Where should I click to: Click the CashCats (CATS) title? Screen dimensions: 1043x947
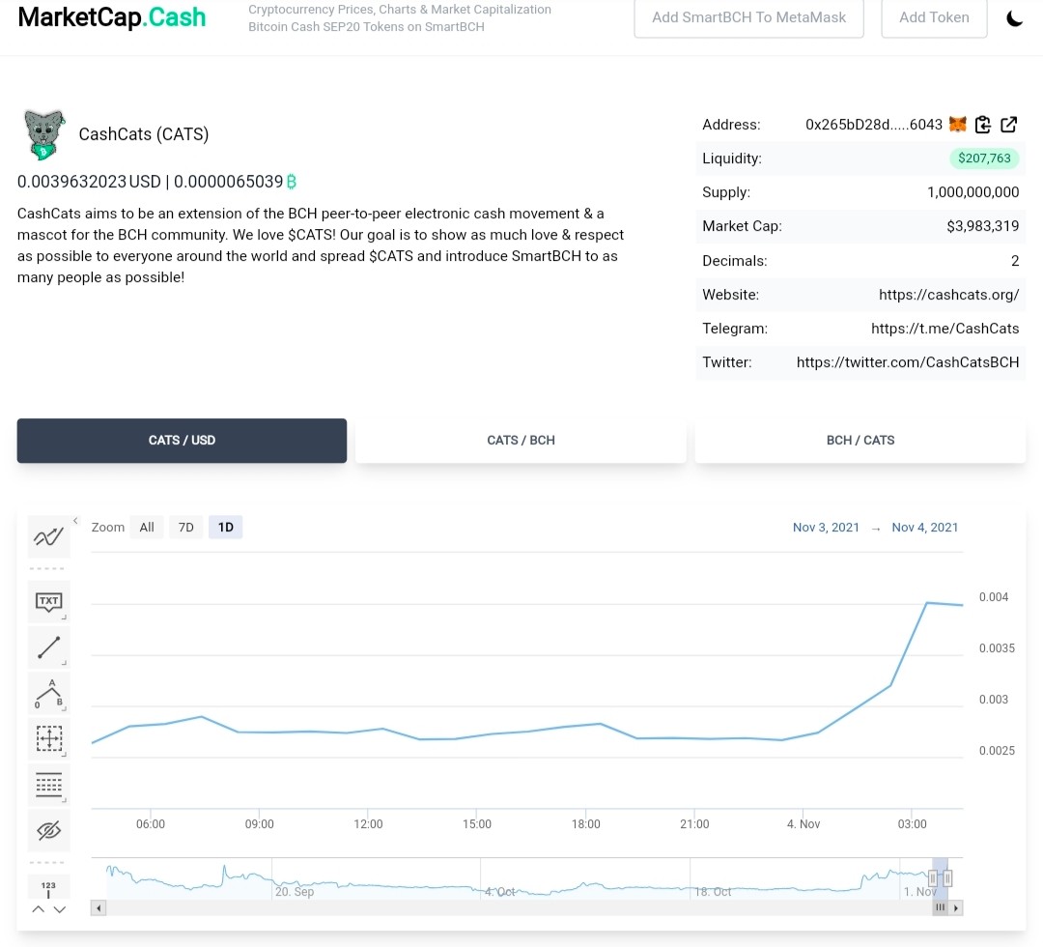click(144, 134)
